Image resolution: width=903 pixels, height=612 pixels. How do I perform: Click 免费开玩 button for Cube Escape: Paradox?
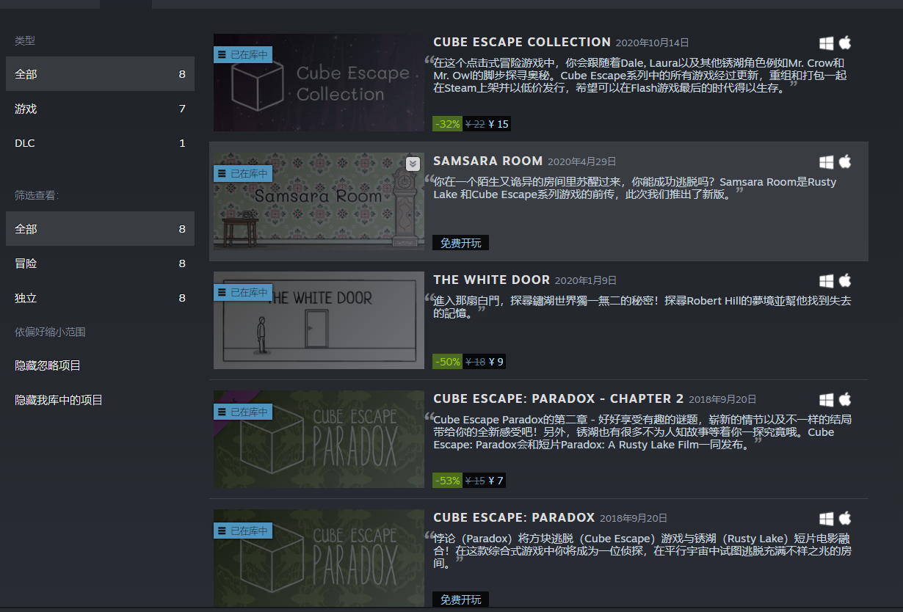pyautogui.click(x=460, y=600)
